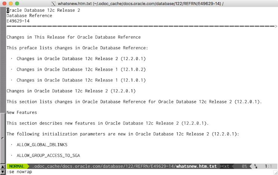Click the whatsnew.htm.txt filename in statusline
The height and width of the screenshot is (175, 278).
coord(196,166)
